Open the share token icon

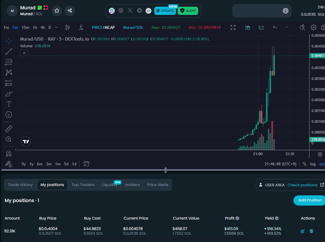click(70, 10)
